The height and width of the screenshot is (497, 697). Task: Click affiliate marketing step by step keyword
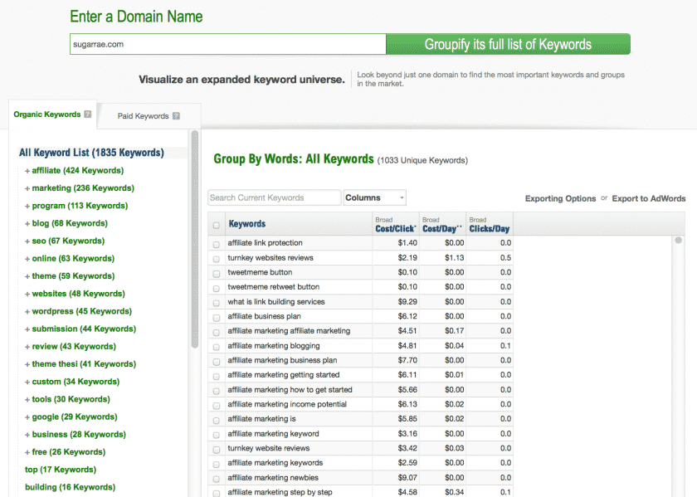tap(280, 492)
